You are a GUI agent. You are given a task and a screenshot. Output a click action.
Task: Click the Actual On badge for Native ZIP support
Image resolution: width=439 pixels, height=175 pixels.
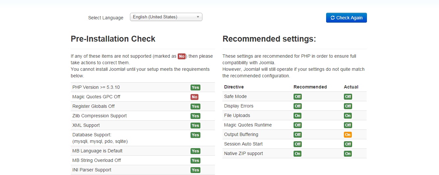(348, 154)
